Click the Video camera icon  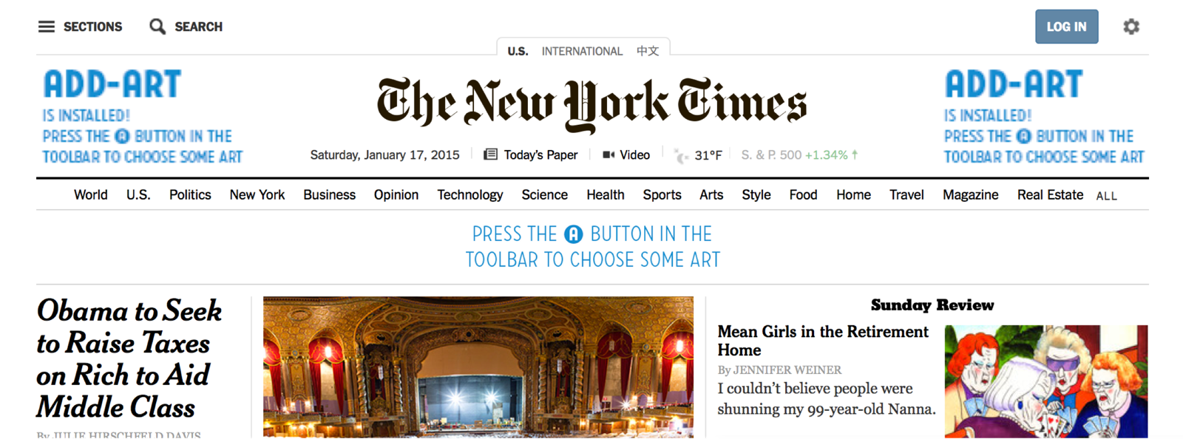coord(609,154)
